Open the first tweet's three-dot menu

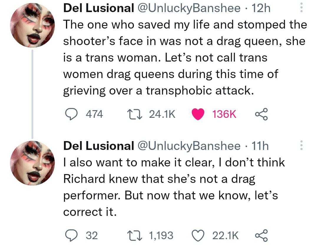click(x=301, y=8)
